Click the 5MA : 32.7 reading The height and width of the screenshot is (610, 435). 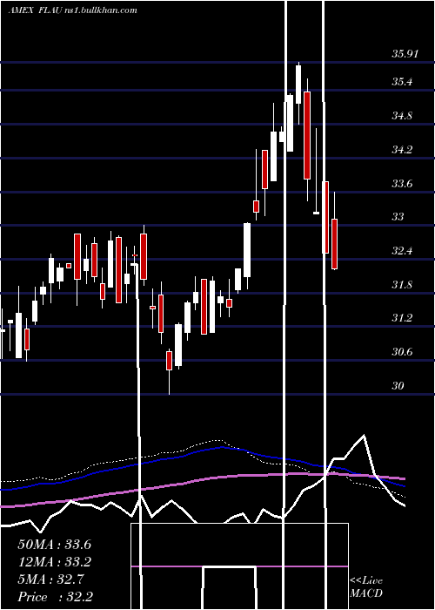pyautogui.click(x=50, y=579)
